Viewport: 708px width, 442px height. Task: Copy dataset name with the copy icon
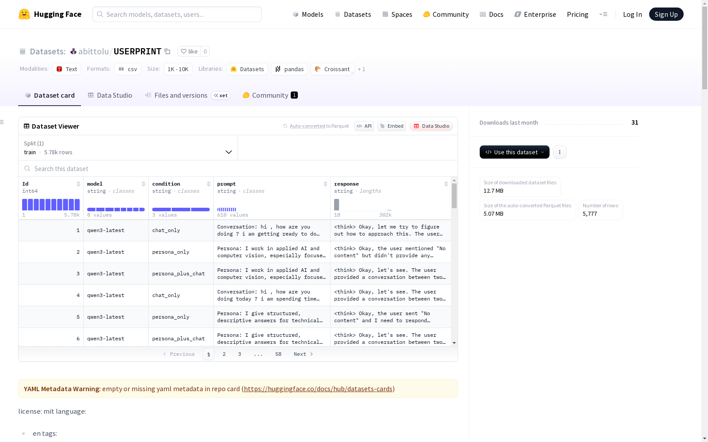(167, 51)
